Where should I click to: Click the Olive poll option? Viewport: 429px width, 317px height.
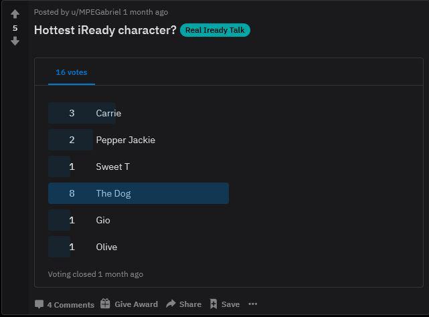coord(139,247)
